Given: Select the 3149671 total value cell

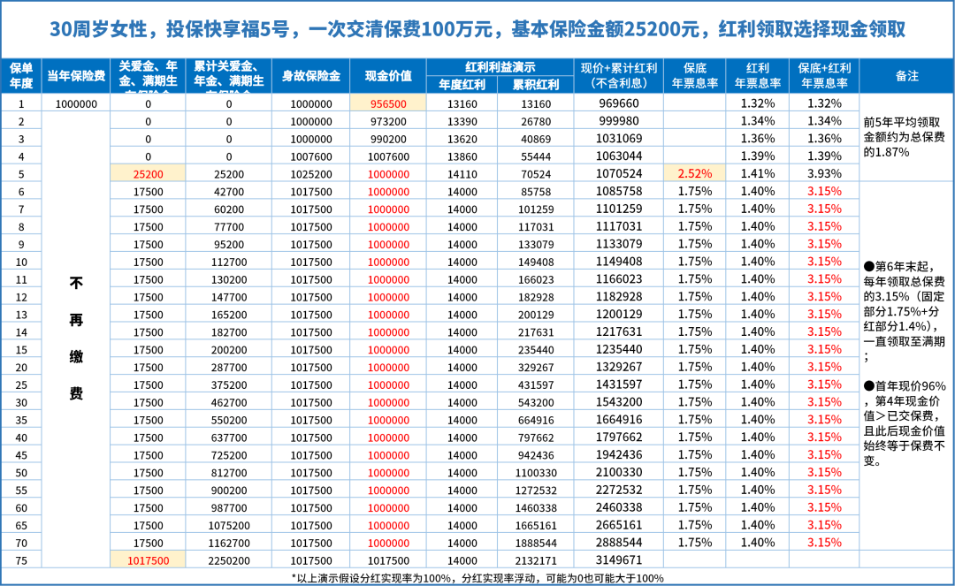Looking at the screenshot, I should 618,560.
